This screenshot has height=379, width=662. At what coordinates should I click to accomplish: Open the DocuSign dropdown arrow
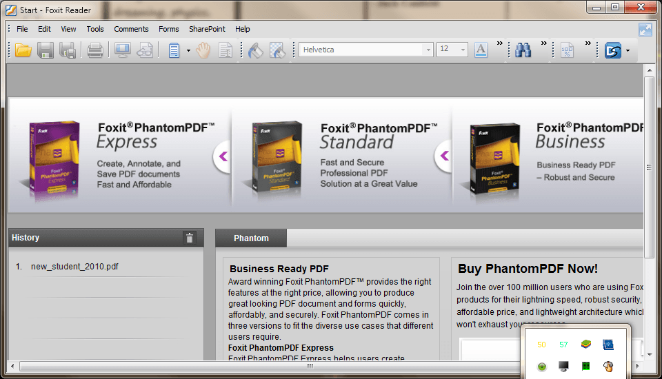coord(628,50)
